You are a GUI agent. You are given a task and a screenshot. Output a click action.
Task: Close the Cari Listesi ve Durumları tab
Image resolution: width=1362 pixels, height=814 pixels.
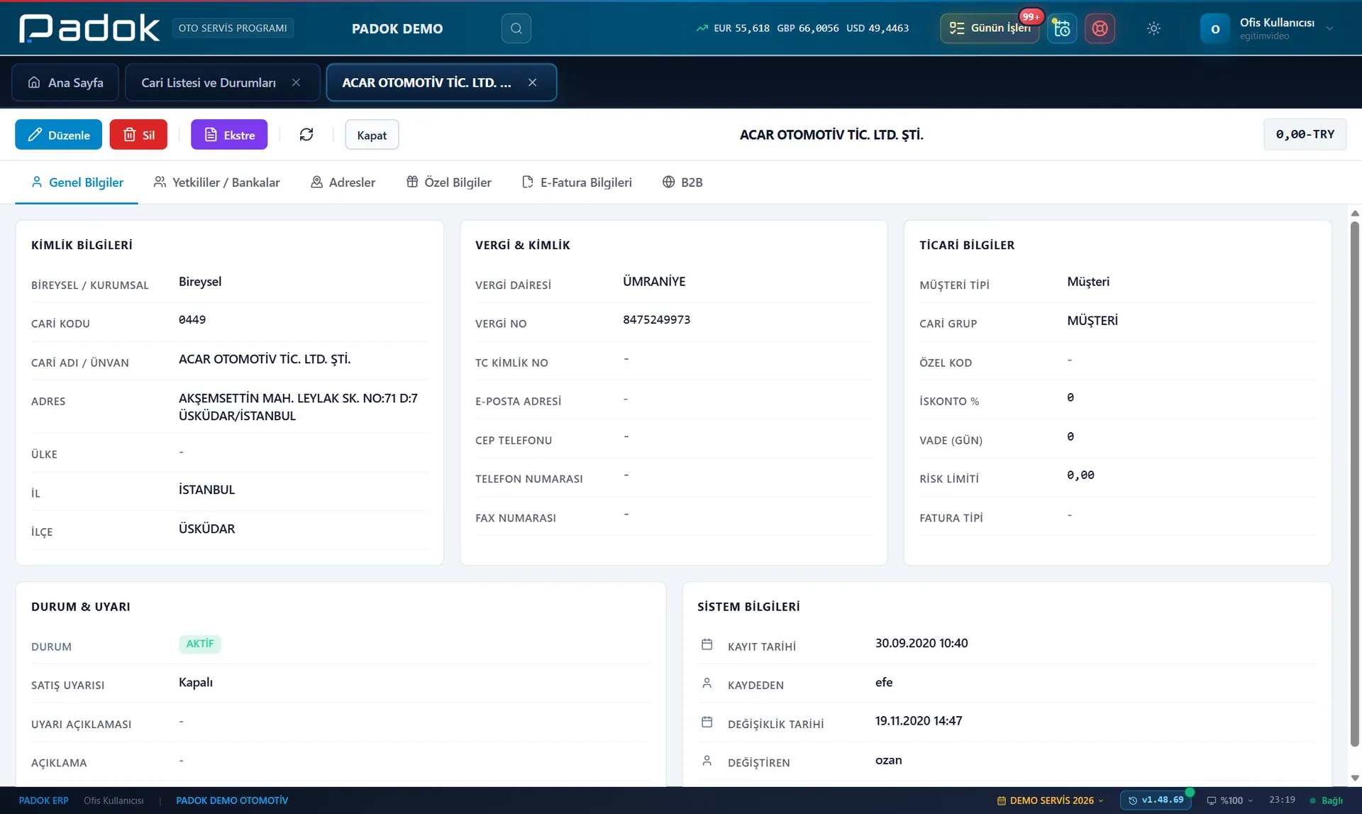click(297, 83)
